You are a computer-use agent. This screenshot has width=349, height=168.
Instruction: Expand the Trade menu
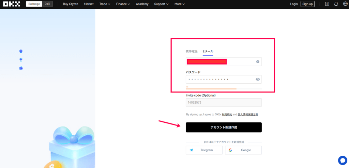[x=105, y=4]
